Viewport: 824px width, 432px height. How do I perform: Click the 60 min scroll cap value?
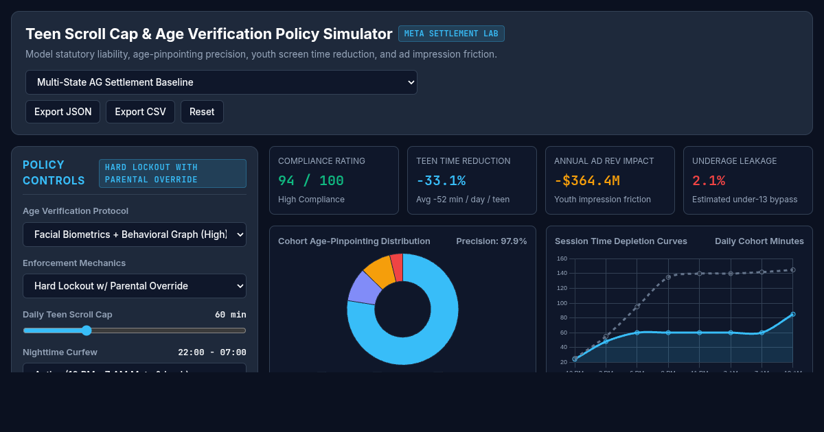pyautogui.click(x=231, y=315)
